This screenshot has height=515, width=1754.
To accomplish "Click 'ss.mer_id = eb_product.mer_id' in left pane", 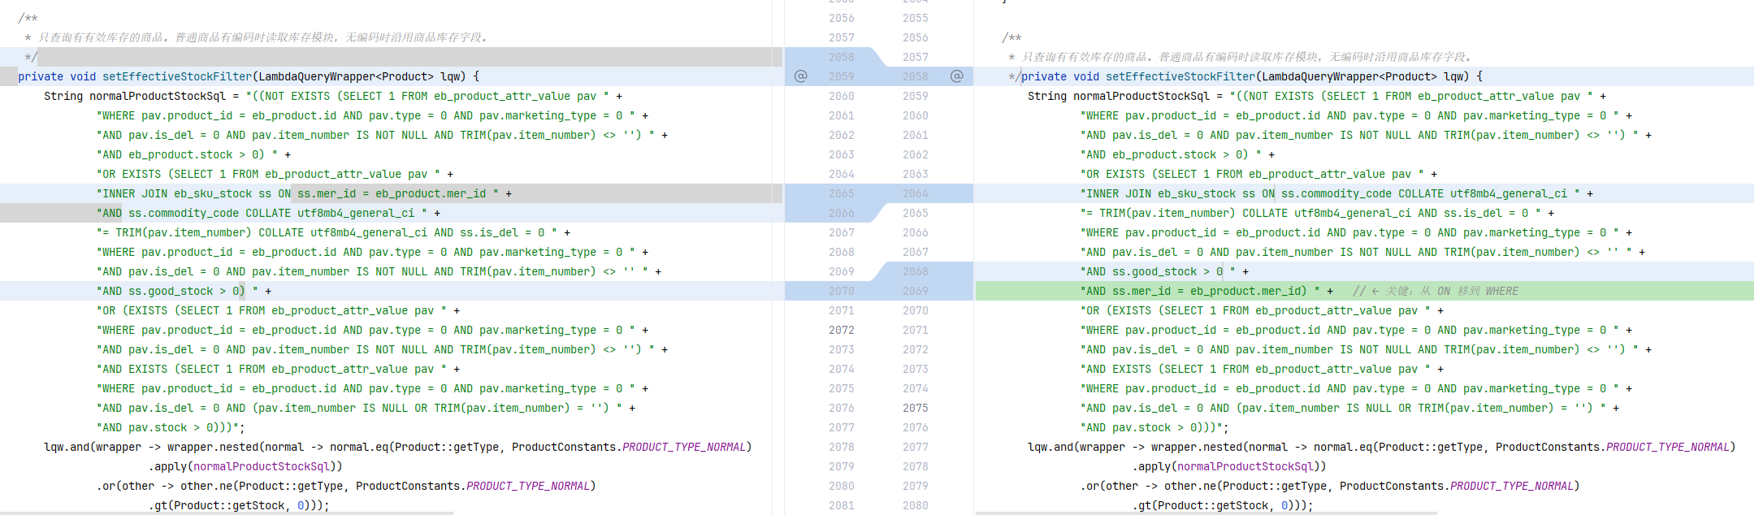I will pyautogui.click(x=392, y=193).
